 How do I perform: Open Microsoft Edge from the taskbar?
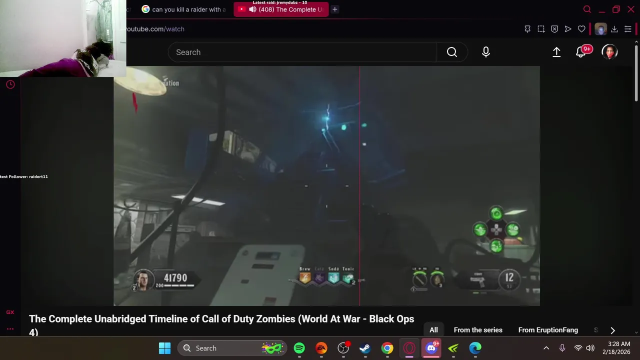[x=475, y=348]
